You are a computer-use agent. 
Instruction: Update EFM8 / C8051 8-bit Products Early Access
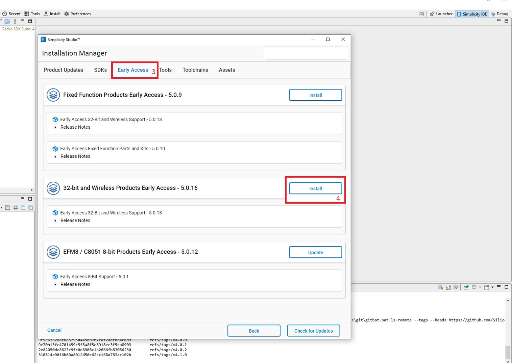click(x=315, y=252)
